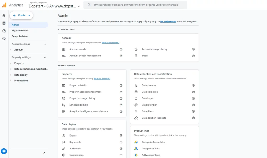267x158 pixels.
Task: Click the Data filters funnel icon
Action: point(136,112)
